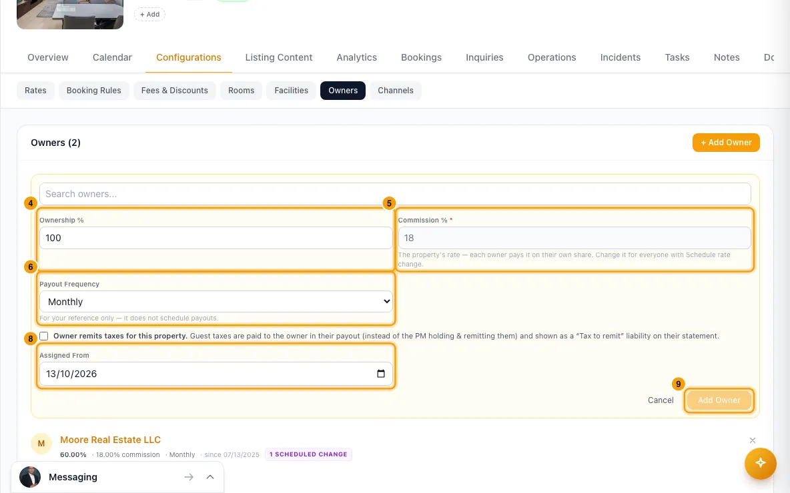Open the Rooms sub-tab
Screen dimensions: 790x493
coord(242,91)
